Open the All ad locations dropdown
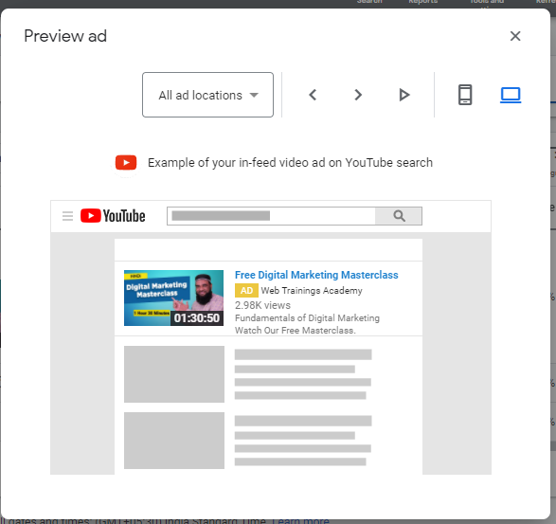This screenshot has width=556, height=524. coord(207,95)
